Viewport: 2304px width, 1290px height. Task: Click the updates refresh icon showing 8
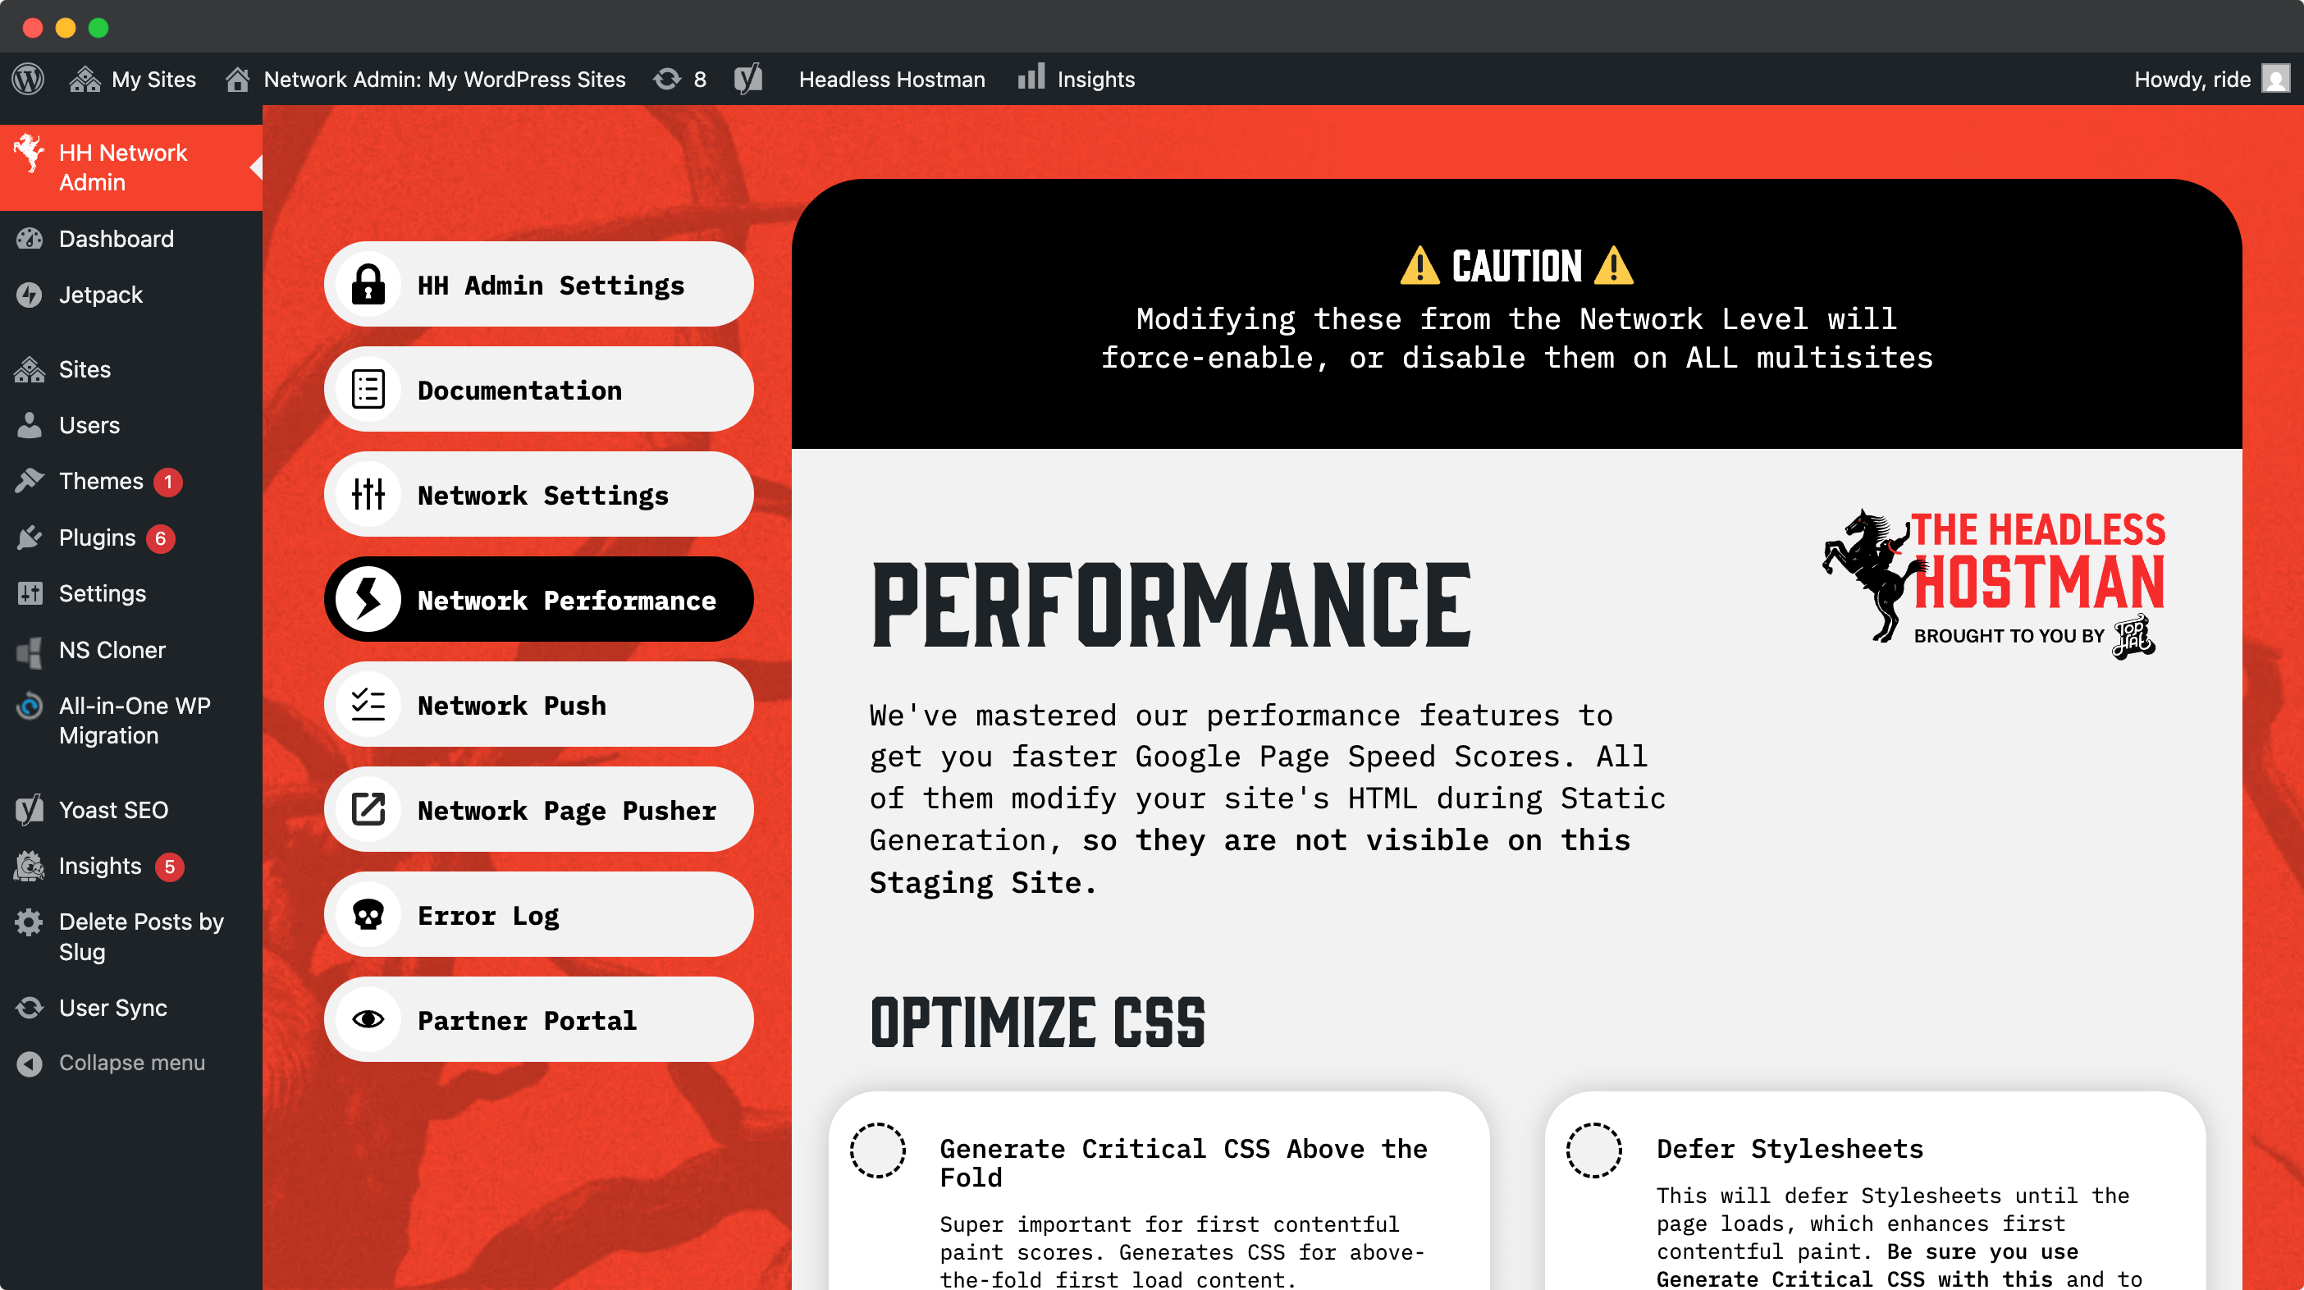[667, 79]
